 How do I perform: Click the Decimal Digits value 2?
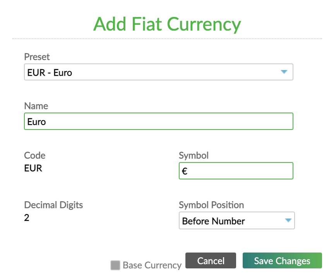point(26,217)
